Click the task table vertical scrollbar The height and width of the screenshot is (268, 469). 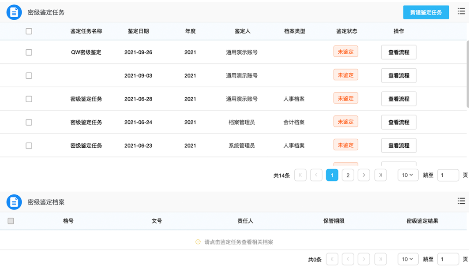point(467,73)
